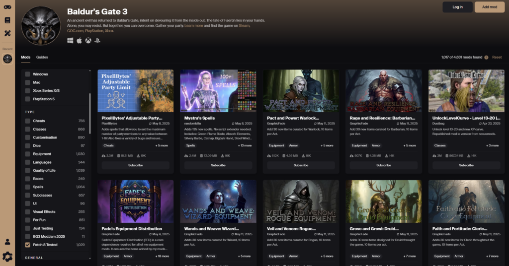Enable the Subclasses type filter

(x=28, y=196)
